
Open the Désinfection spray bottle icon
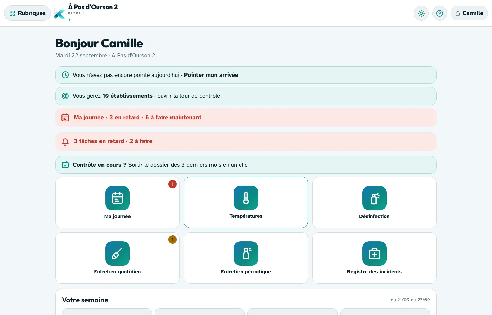click(374, 198)
